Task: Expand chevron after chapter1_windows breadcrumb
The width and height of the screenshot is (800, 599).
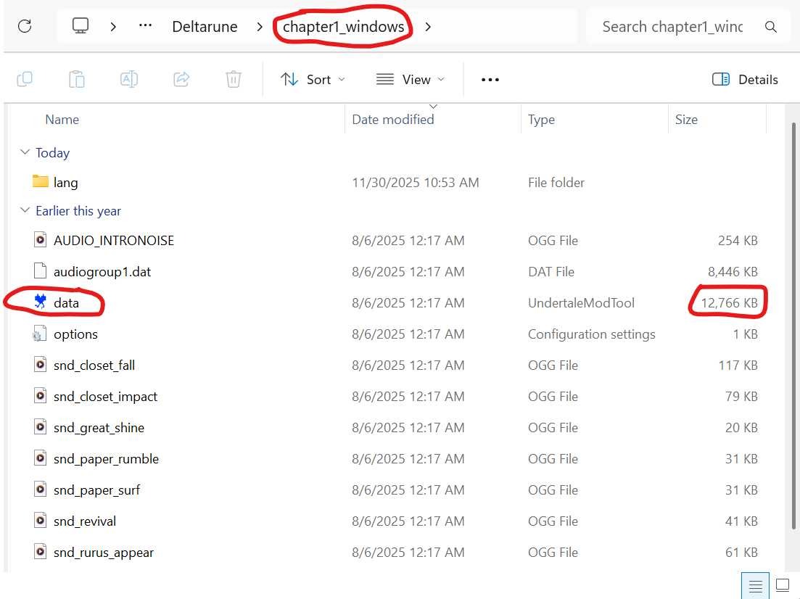Action: pos(428,27)
